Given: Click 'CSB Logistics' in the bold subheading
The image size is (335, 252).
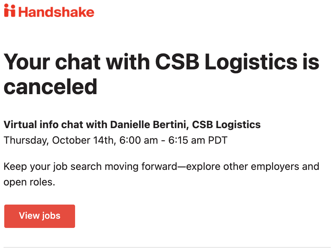Looking at the screenshot, I should click(x=226, y=125).
